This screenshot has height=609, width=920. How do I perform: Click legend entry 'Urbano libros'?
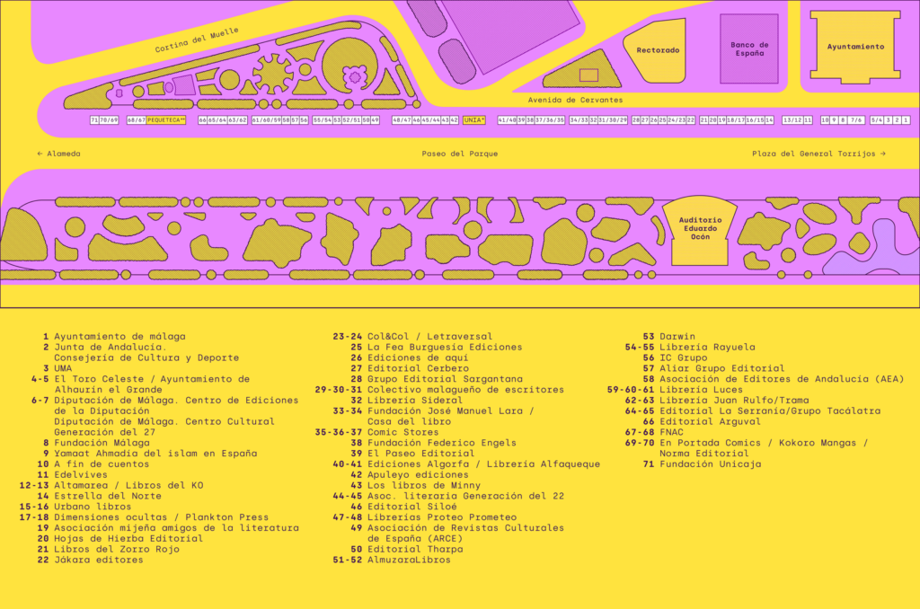click(x=93, y=507)
